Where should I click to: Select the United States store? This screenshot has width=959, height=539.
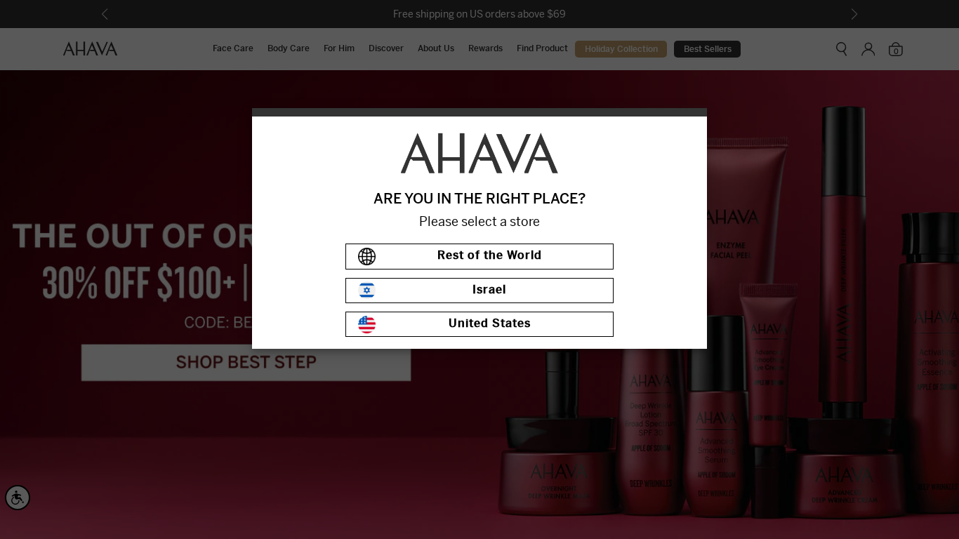coord(479,324)
